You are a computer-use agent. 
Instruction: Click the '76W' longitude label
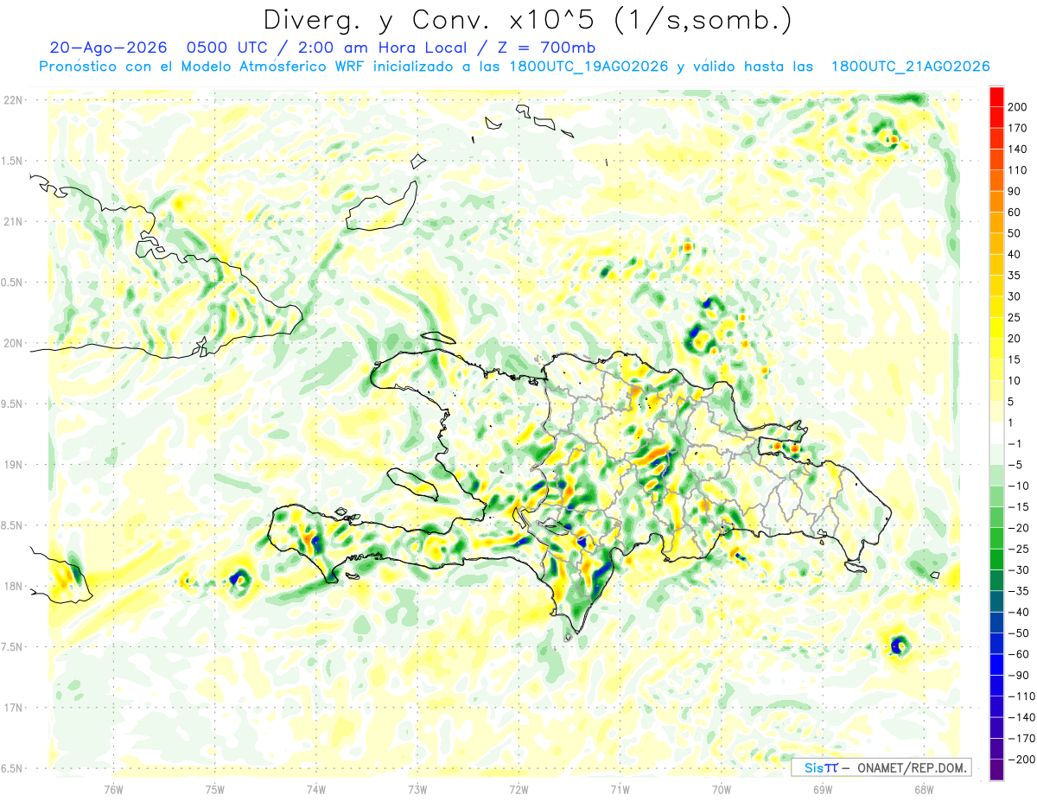[113, 789]
